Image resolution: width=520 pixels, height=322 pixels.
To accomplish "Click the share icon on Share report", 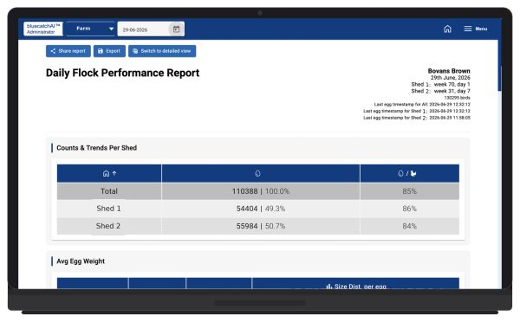I will click(53, 51).
